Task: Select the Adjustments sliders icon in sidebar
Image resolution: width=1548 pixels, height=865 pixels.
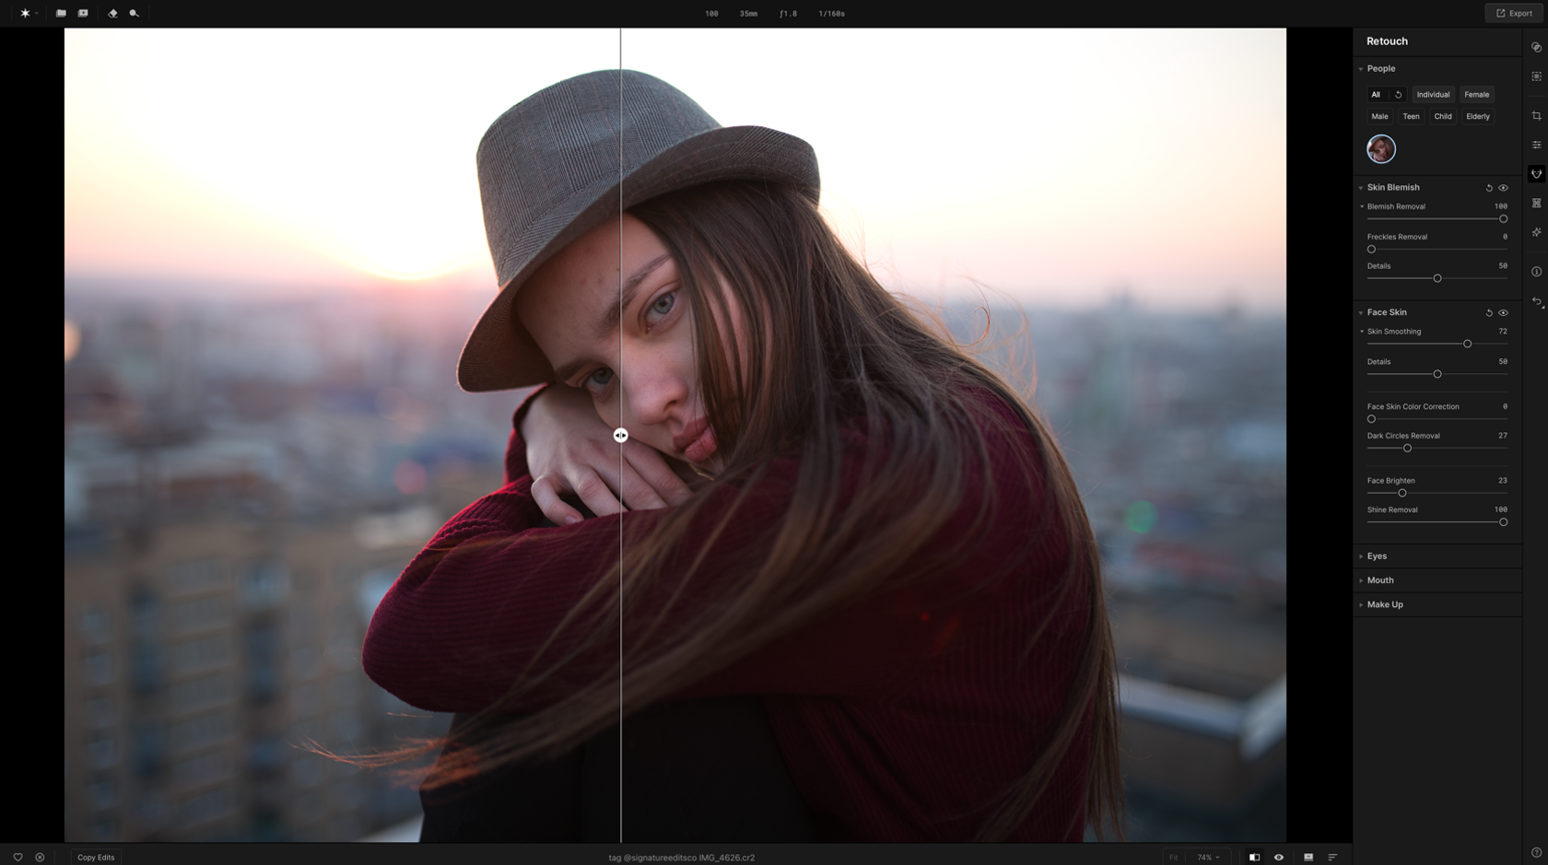Action: tap(1536, 145)
